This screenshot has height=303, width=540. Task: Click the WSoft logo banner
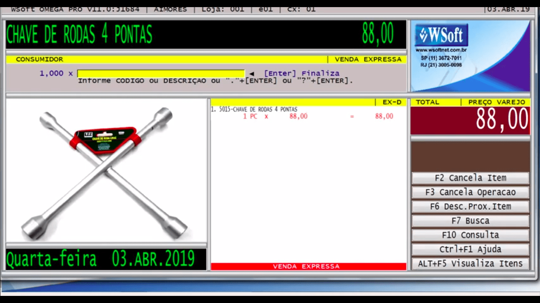coord(442,35)
